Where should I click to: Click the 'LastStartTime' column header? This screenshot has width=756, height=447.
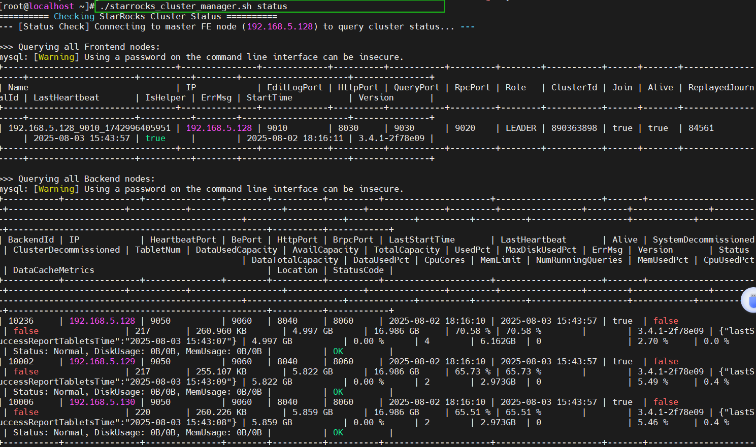(422, 239)
